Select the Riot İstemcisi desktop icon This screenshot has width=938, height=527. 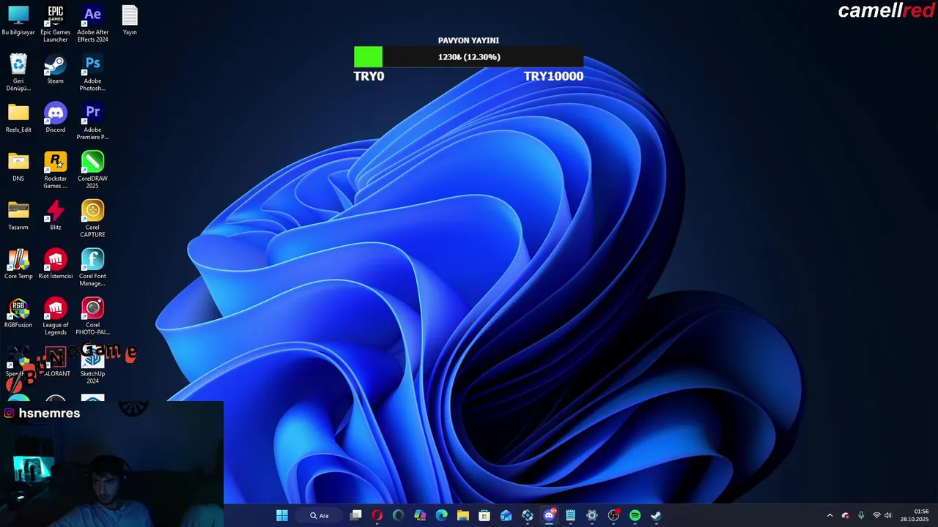tap(56, 265)
